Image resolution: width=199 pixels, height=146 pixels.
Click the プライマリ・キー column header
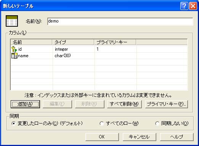[115, 42]
